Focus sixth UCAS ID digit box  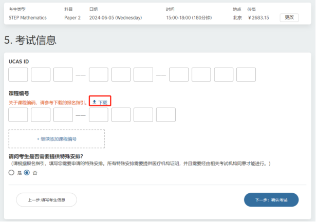pyautogui.click(x=143, y=75)
